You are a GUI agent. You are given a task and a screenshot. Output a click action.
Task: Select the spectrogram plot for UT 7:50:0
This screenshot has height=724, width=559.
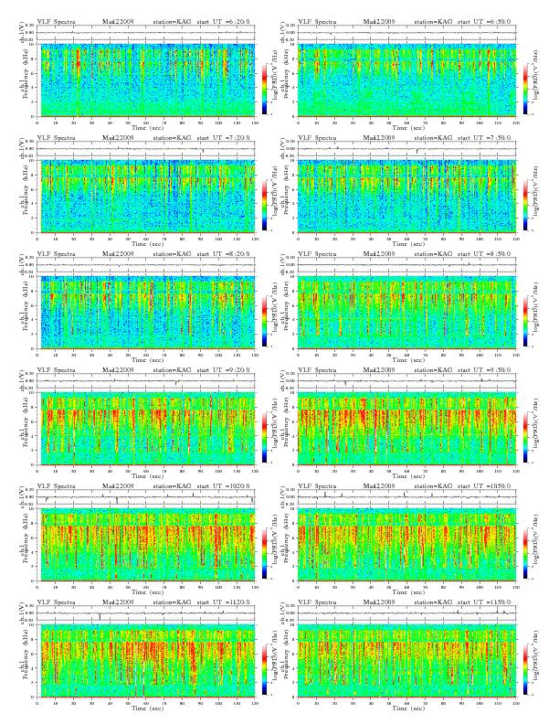click(406, 197)
